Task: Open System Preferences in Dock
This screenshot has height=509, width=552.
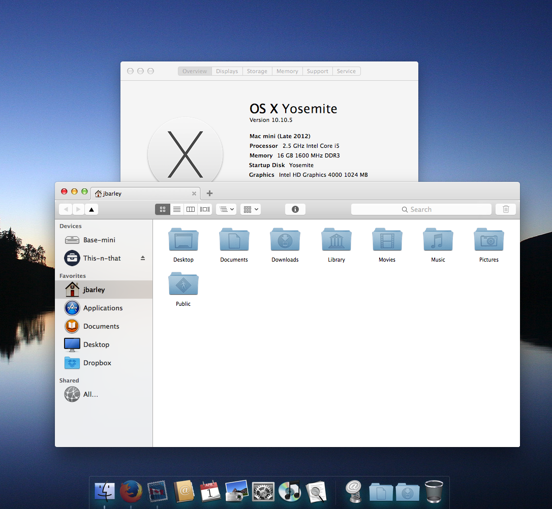Action: [263, 491]
